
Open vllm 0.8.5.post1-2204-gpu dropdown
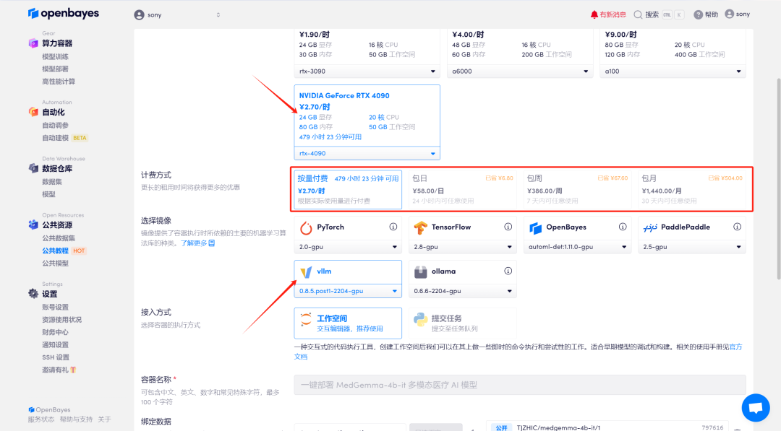(x=348, y=291)
